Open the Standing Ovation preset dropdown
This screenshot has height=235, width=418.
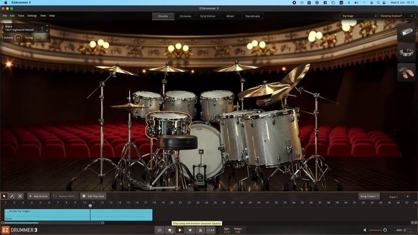pyautogui.click(x=396, y=16)
